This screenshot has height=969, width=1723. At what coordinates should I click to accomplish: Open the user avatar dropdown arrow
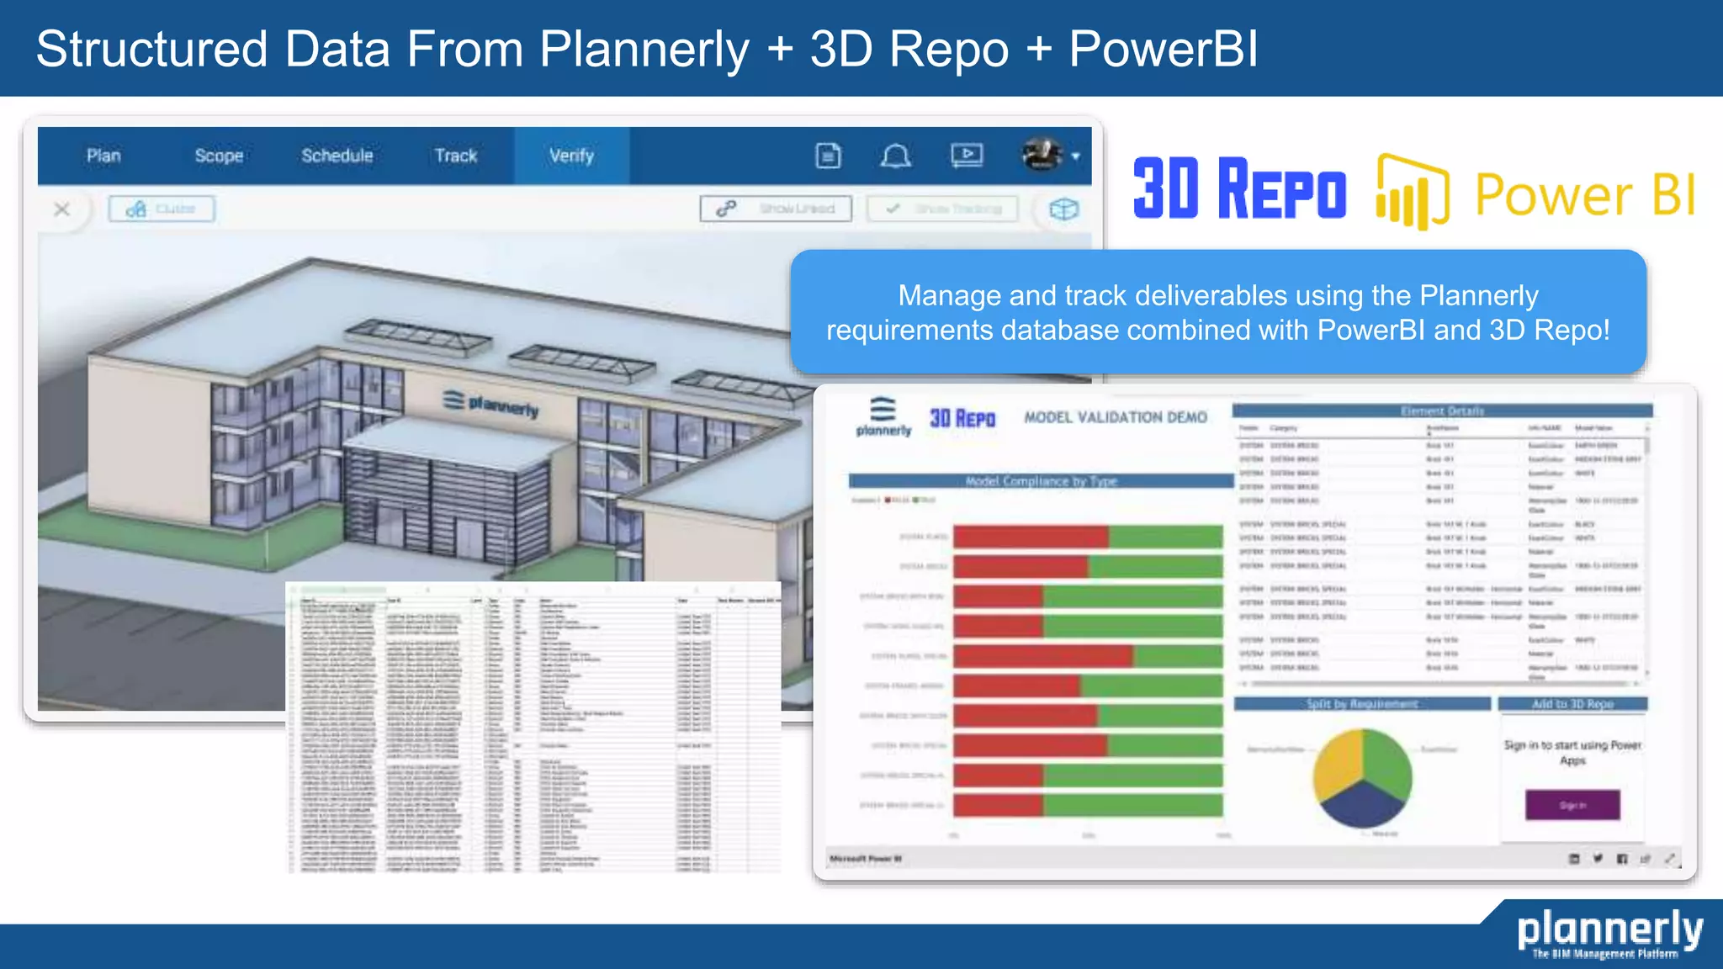click(x=1075, y=156)
